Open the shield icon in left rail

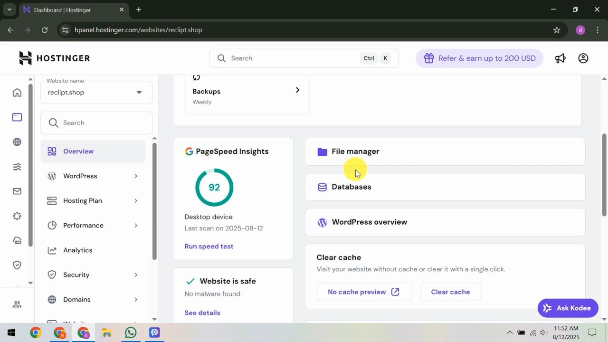pos(17,265)
